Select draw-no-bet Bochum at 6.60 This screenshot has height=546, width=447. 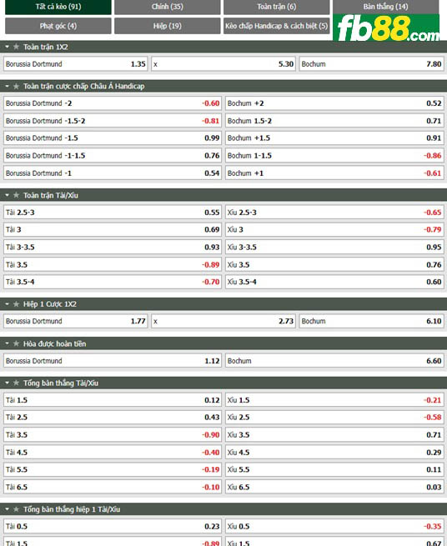(x=334, y=361)
